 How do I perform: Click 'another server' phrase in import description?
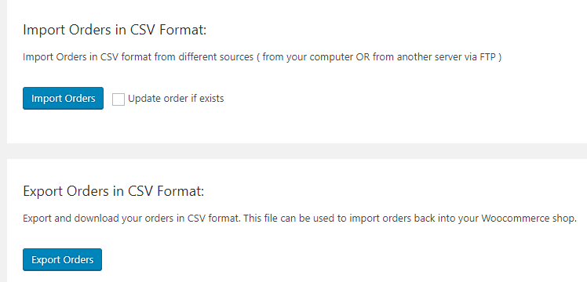click(x=428, y=57)
